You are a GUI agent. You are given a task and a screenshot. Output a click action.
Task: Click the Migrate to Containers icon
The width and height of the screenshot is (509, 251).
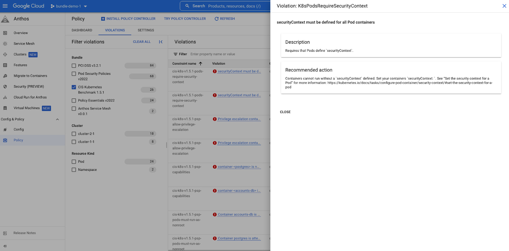tap(5, 76)
